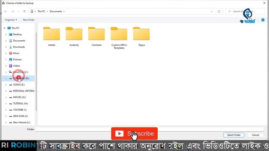The image size is (269, 151).
Task: Select PERSONAL INFORM drive in tree
Action: 24,91
